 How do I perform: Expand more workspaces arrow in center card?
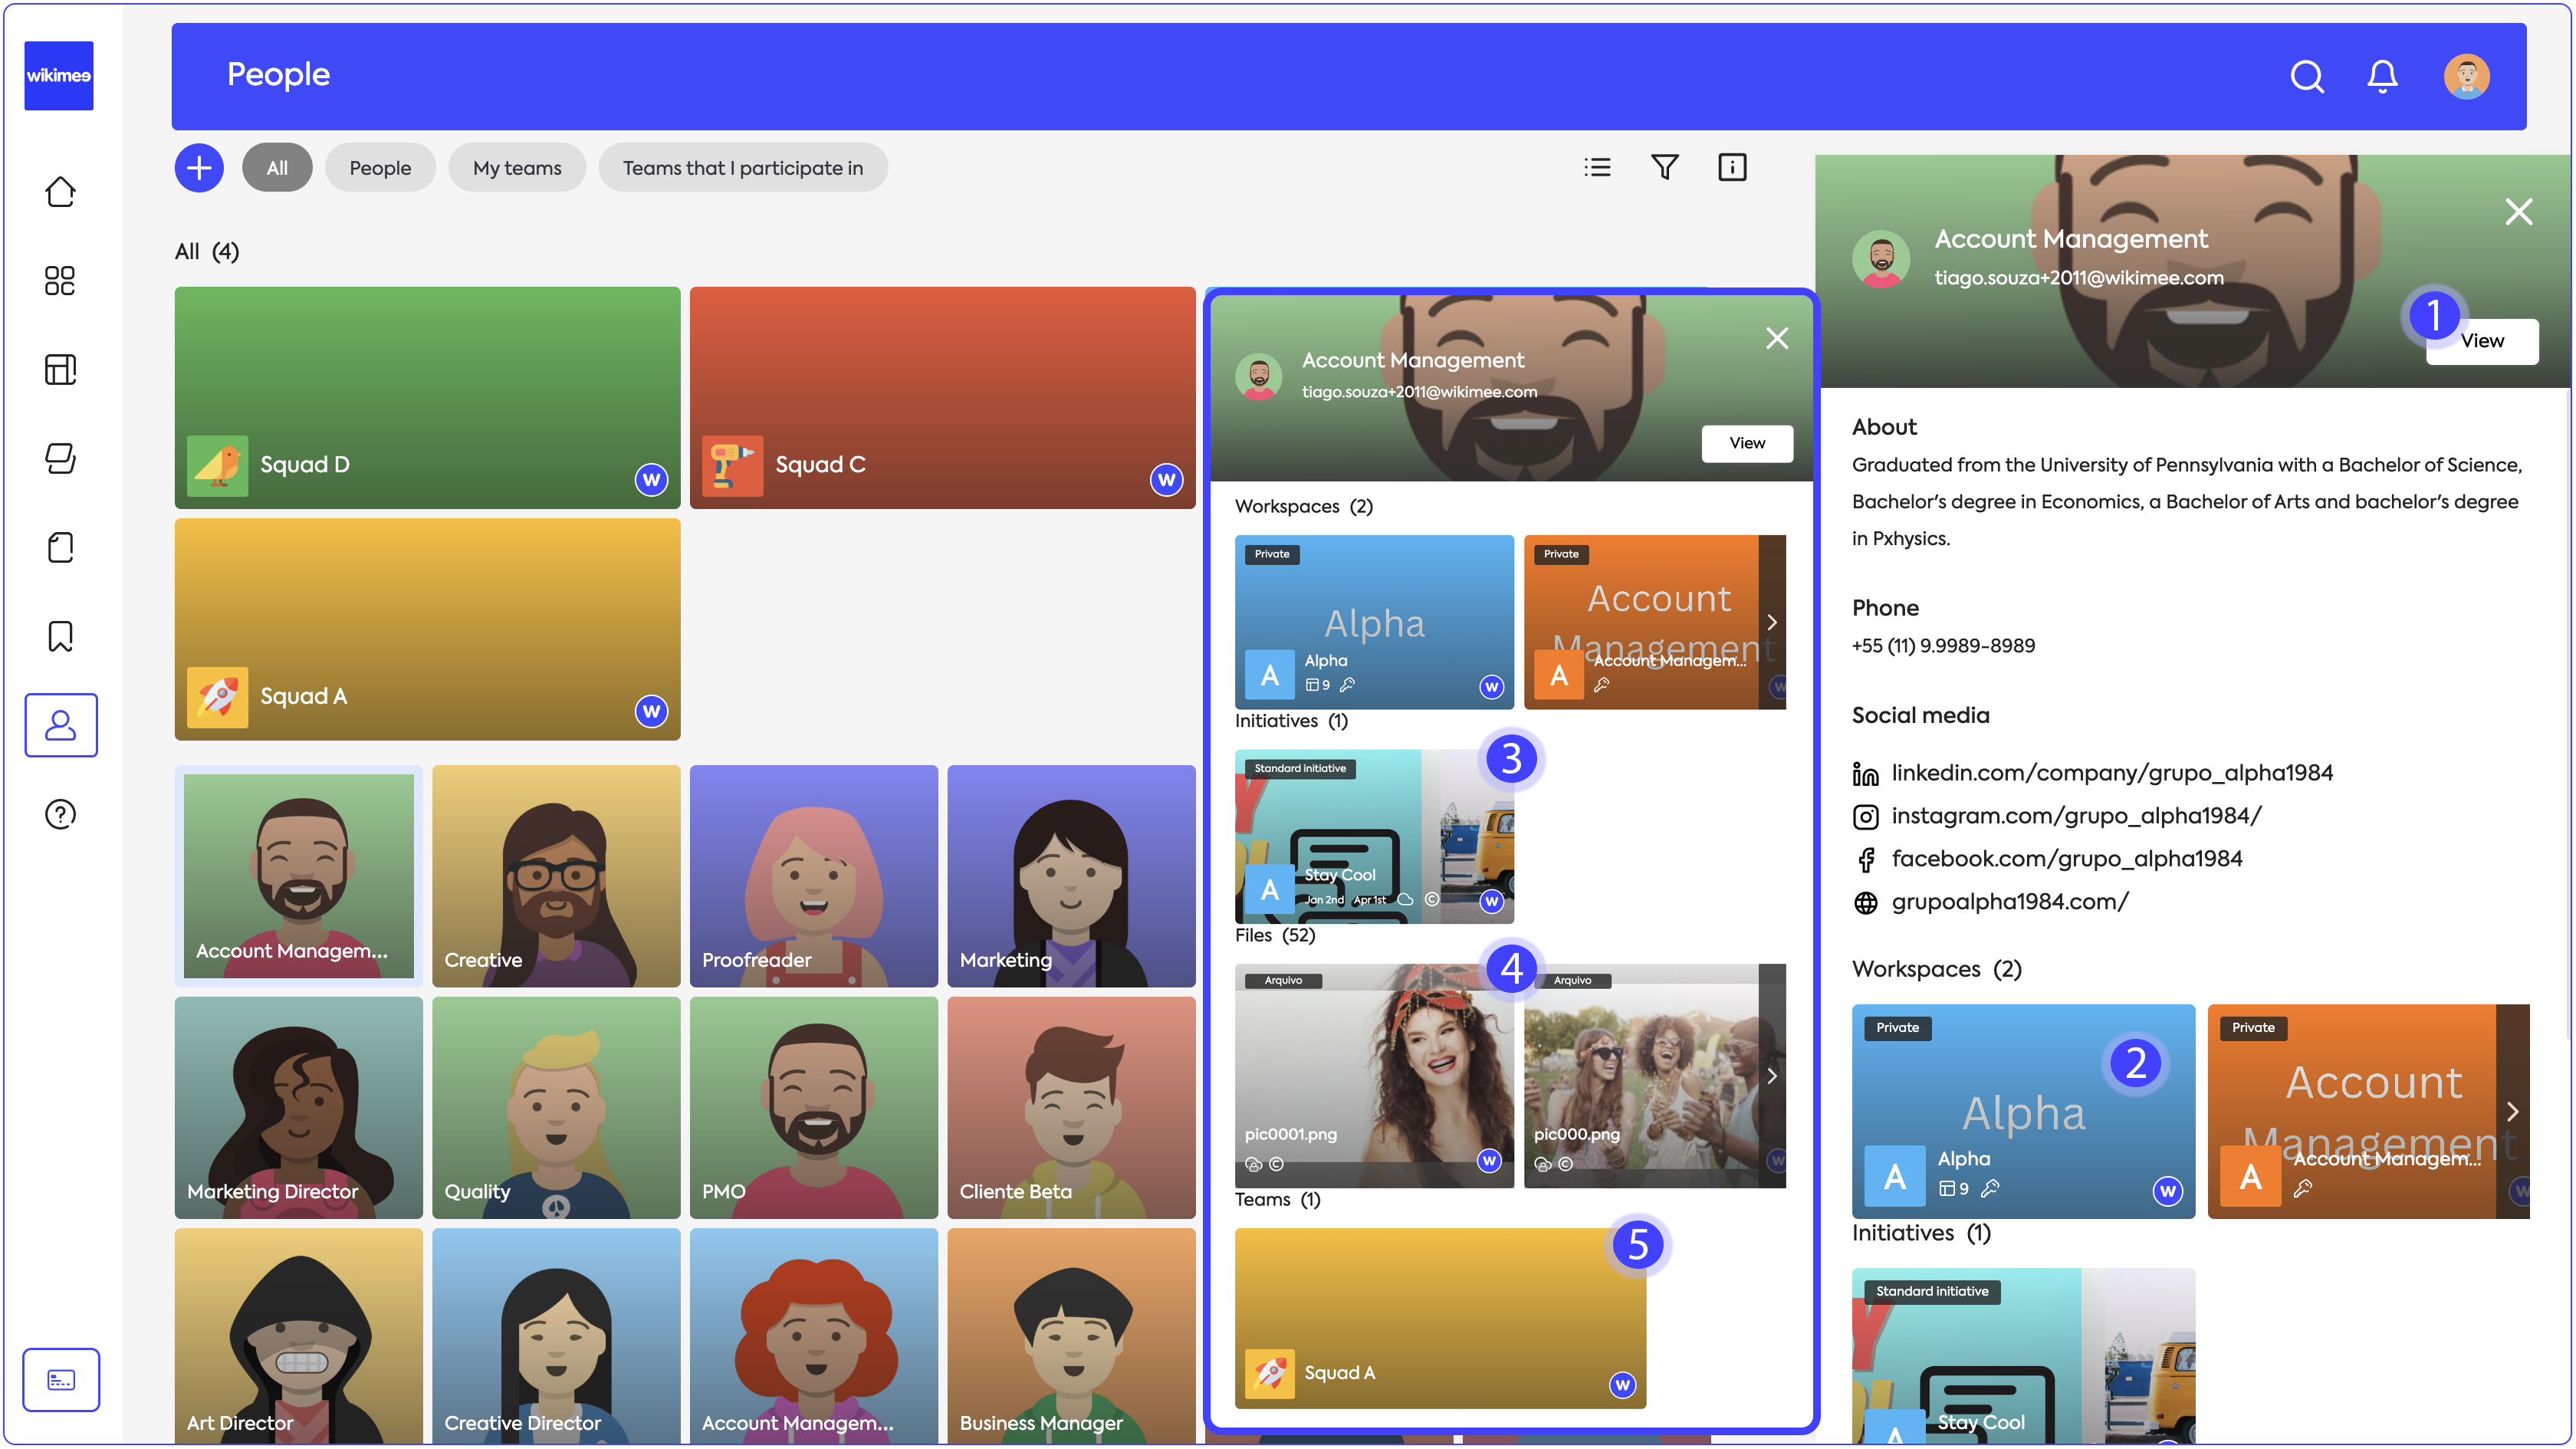coord(1772,622)
